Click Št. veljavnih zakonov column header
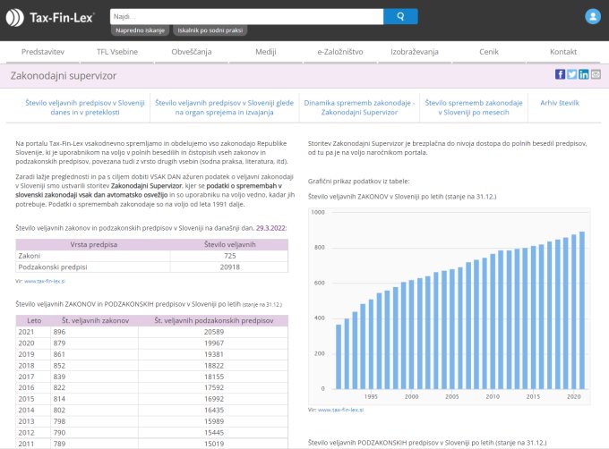 [x=95, y=321]
